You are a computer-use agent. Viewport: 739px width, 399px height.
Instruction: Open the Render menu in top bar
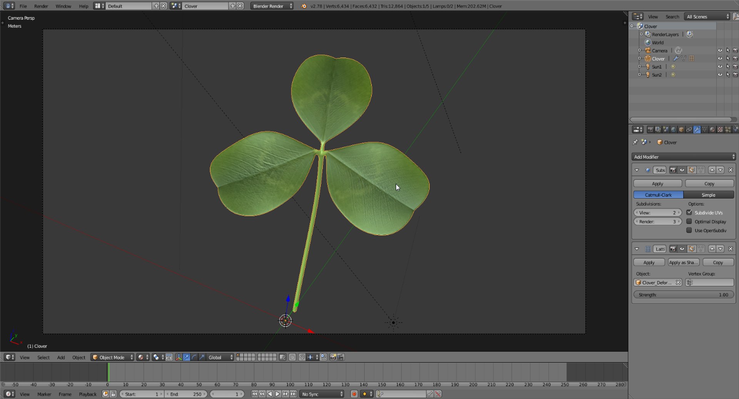click(x=41, y=6)
